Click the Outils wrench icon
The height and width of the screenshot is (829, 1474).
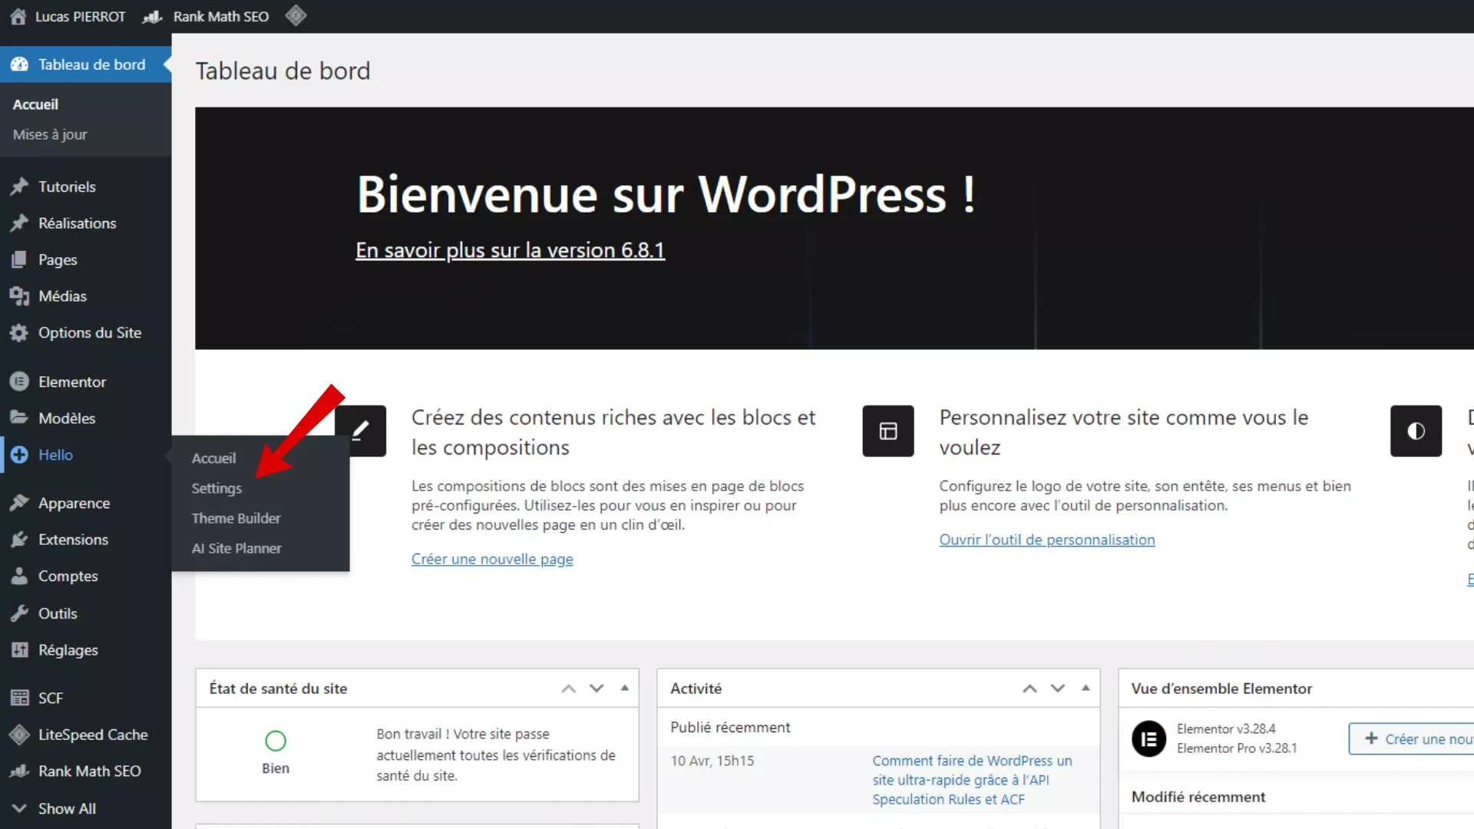(19, 613)
